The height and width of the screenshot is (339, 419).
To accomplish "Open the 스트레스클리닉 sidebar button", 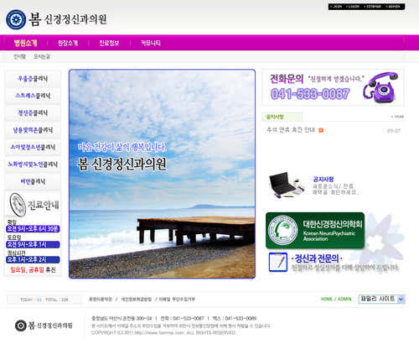I will pos(33,96).
